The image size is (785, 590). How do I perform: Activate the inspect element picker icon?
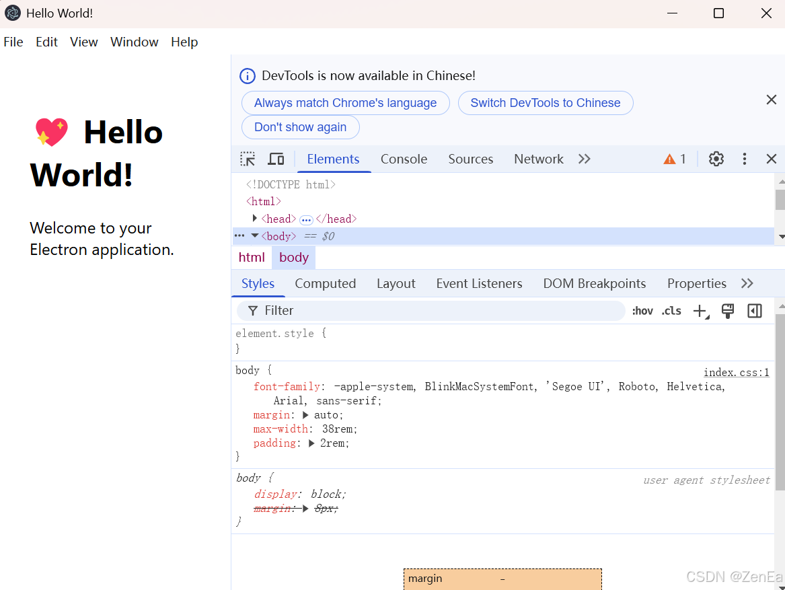248,159
